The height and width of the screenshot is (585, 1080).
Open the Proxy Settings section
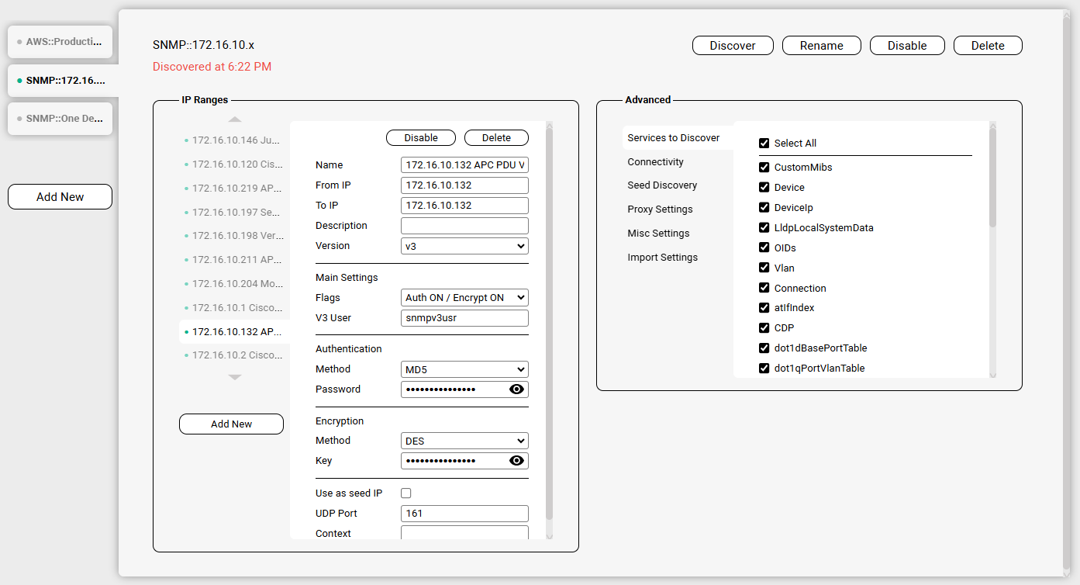[x=660, y=209]
